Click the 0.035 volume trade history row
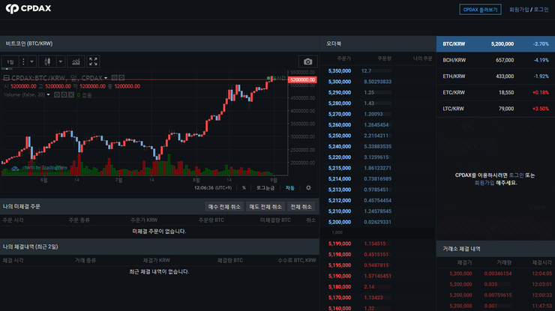 (x=496, y=285)
